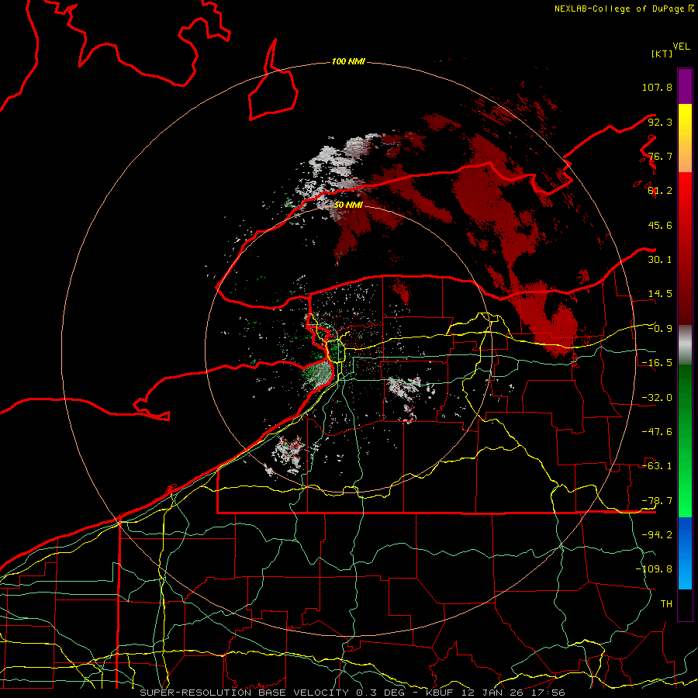
Task: Pick the gray near-zero segment of the color bar
Action: (x=685, y=345)
